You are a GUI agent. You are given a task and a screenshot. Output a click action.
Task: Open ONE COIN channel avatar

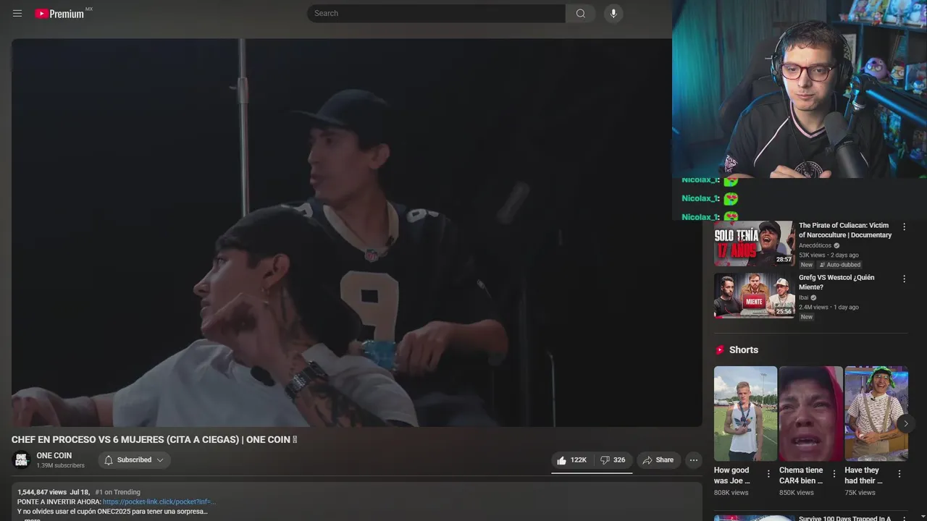[21, 460]
